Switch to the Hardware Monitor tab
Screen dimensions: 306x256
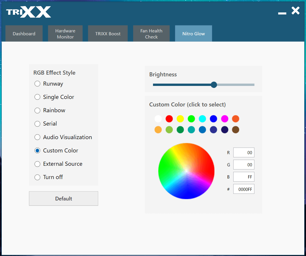[x=65, y=34]
